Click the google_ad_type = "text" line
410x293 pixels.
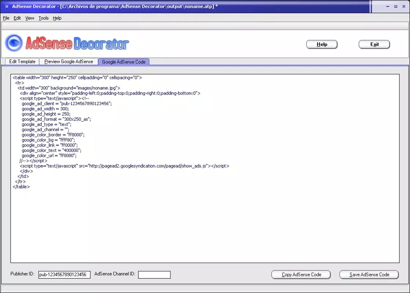pyautogui.click(x=46, y=125)
